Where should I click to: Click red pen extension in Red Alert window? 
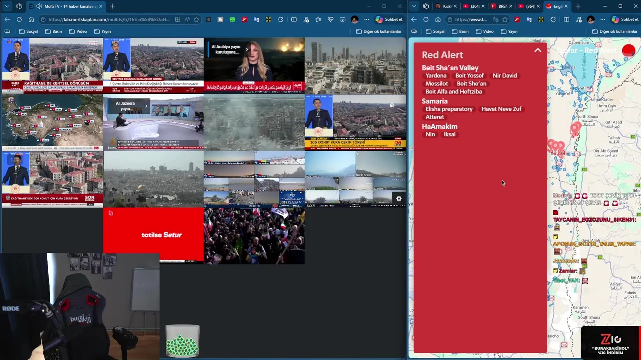coord(517,19)
